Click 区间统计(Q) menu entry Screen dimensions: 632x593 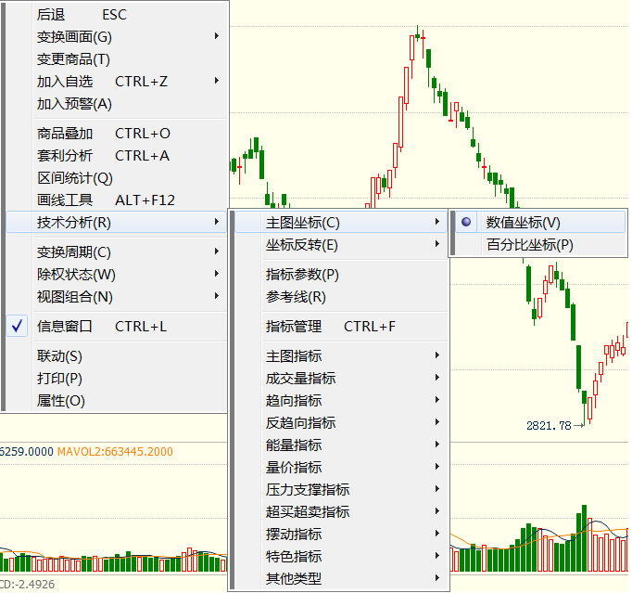click(75, 178)
